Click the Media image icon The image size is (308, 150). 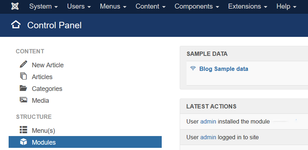coord(23,100)
